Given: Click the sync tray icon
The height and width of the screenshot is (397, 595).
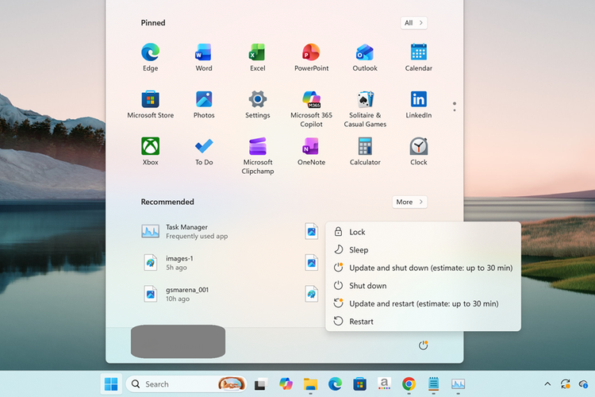Looking at the screenshot, I should click(565, 384).
